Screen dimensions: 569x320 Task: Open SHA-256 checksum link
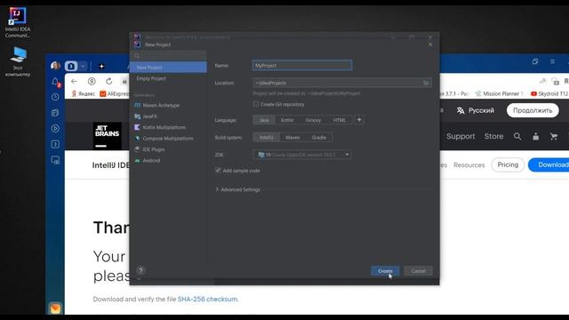(207, 300)
